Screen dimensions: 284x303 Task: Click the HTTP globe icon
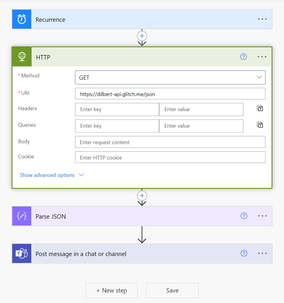[x=22, y=57]
